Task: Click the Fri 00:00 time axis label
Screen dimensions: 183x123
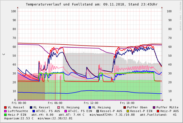Action: tap(19, 103)
